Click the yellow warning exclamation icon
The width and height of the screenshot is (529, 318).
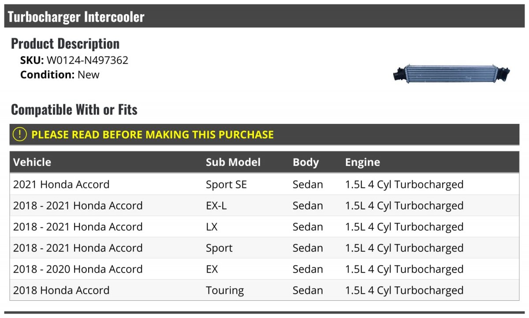(x=20, y=135)
